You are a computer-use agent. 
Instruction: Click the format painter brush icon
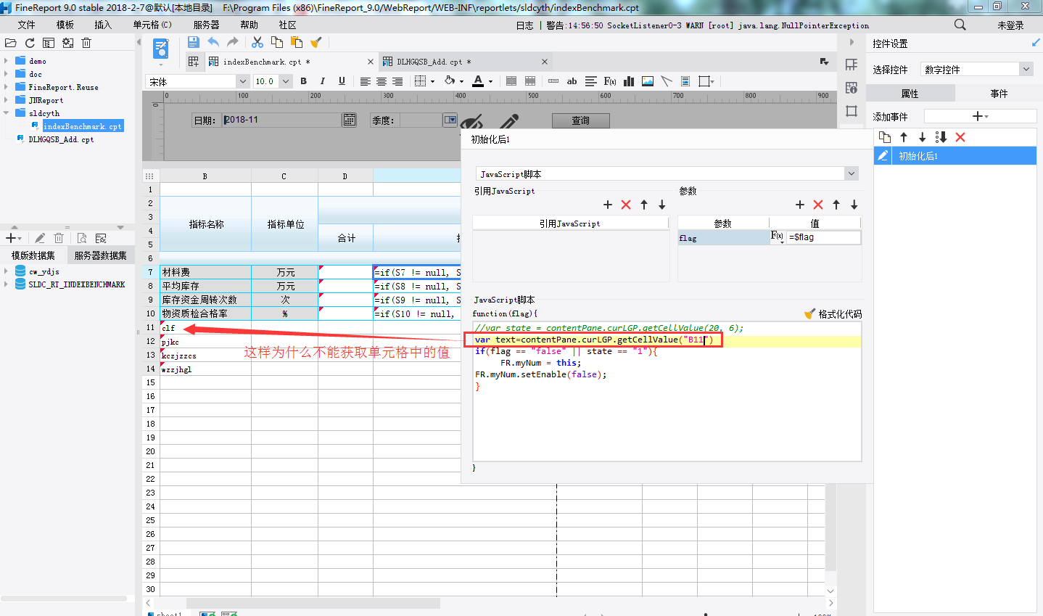(x=316, y=42)
